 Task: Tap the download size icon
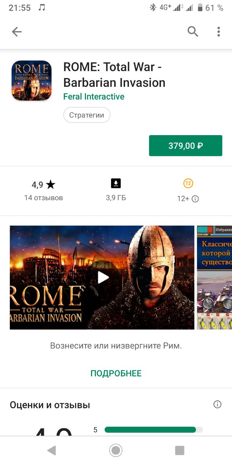point(116,183)
